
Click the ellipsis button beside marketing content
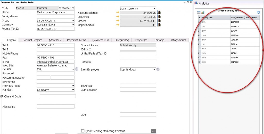153,131
